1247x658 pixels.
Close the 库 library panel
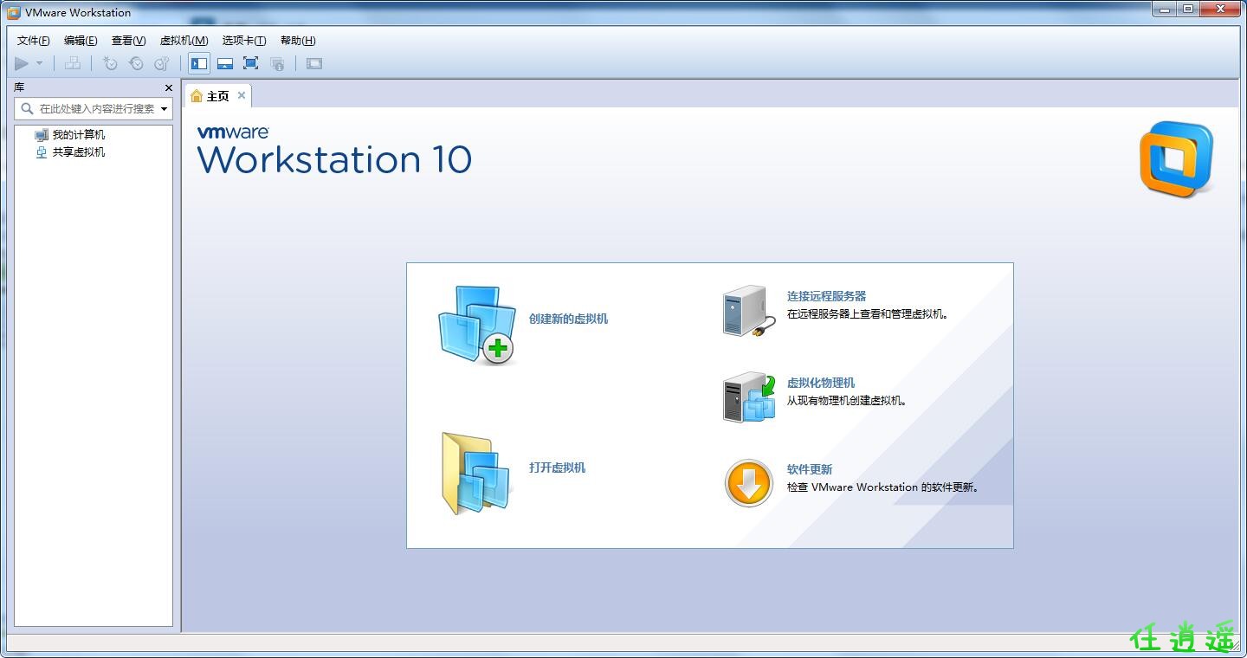[169, 87]
